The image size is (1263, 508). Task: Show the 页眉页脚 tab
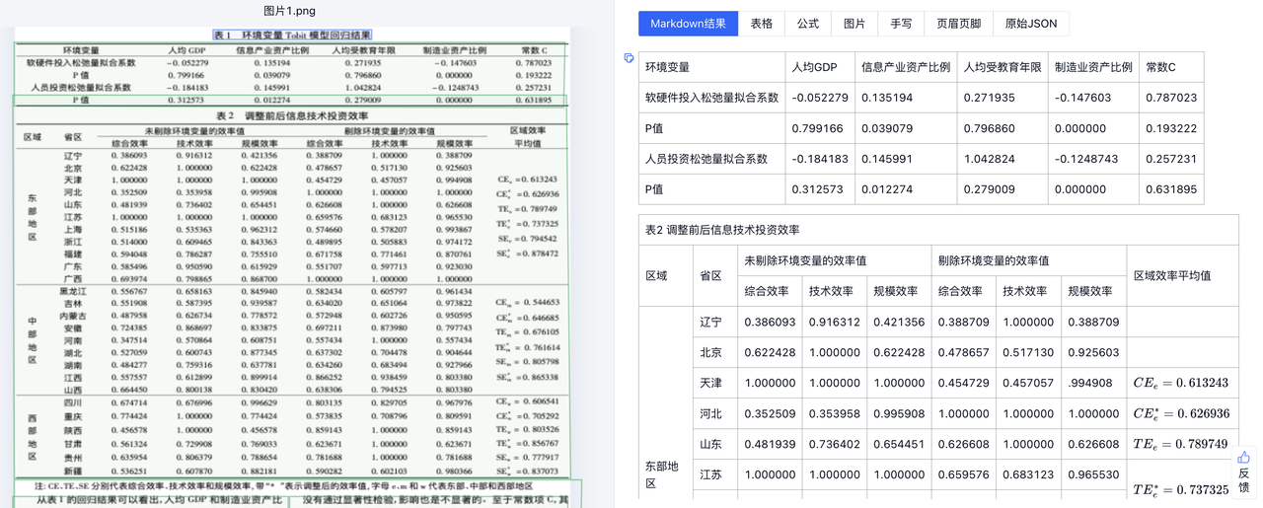(x=959, y=24)
